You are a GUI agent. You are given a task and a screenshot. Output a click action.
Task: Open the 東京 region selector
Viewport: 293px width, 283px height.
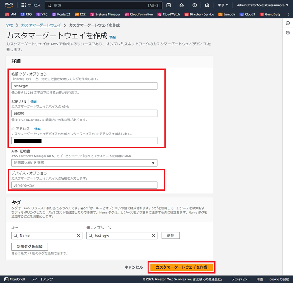pyautogui.click(x=223, y=5)
